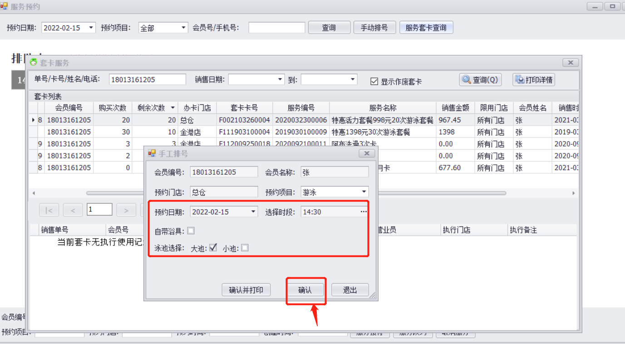Open the 选择时段 ellipsis picker
This screenshot has width=625, height=344.
[x=364, y=212]
